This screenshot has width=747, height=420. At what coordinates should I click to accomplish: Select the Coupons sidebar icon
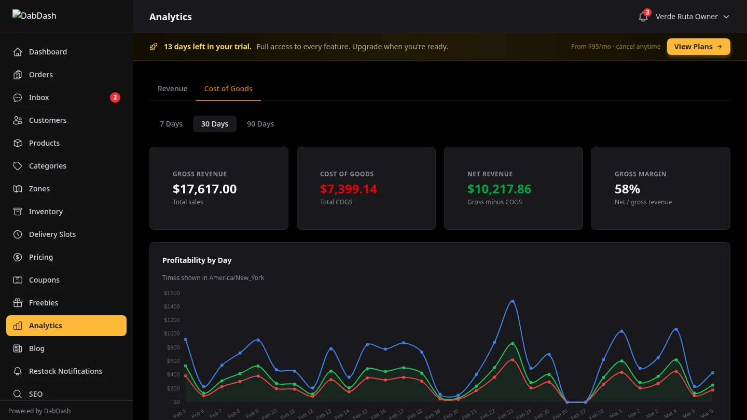pyautogui.click(x=18, y=280)
